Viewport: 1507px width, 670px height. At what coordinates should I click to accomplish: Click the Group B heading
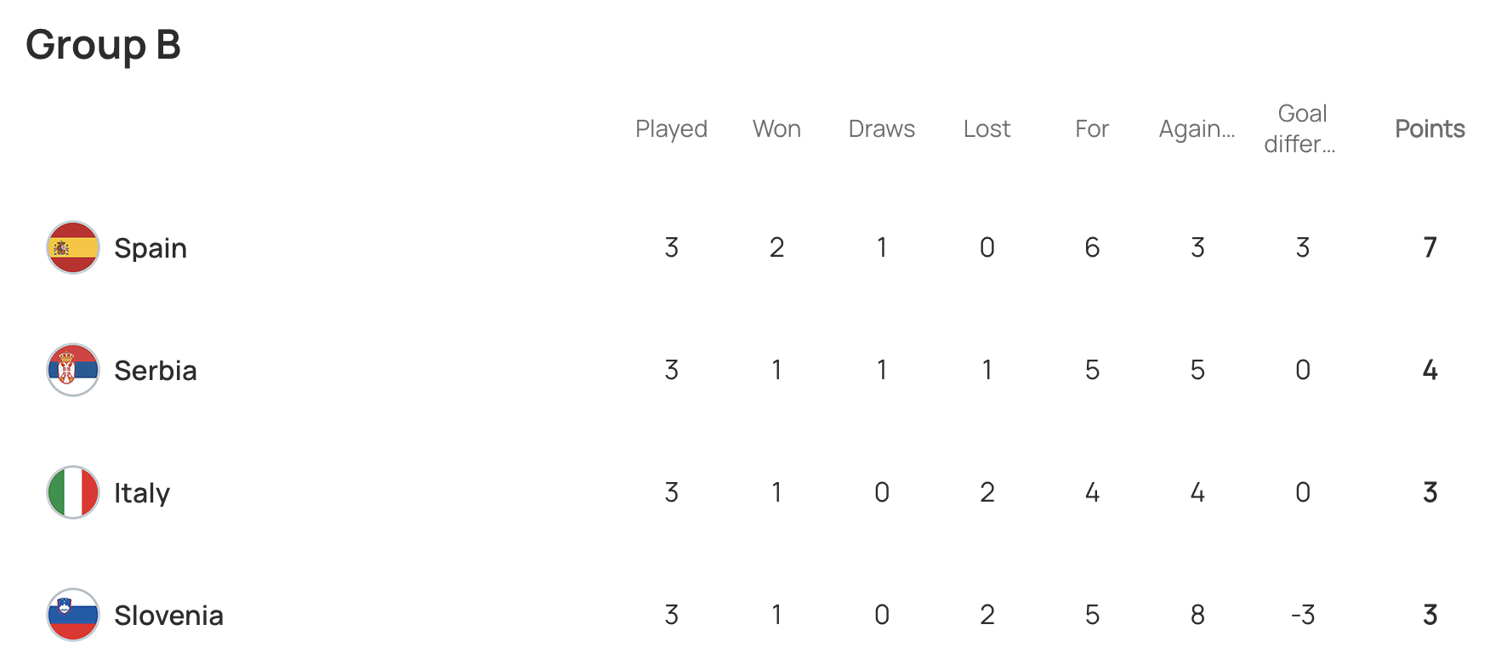tap(103, 45)
